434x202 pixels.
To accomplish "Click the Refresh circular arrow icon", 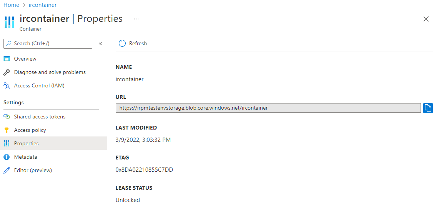I will [122, 43].
